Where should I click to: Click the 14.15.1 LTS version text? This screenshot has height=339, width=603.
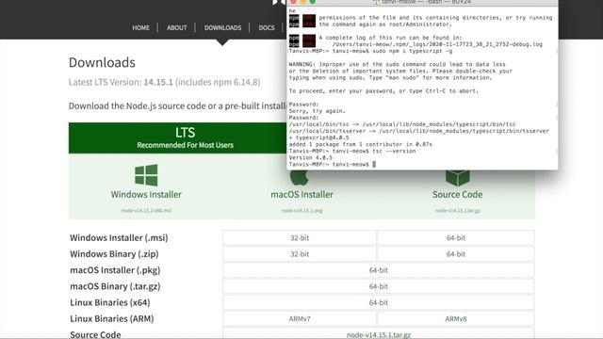(158, 82)
